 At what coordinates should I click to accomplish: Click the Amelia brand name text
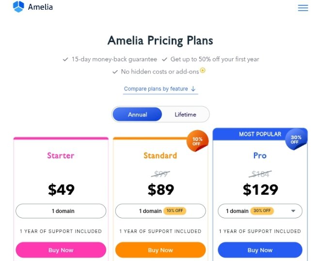[x=40, y=7]
